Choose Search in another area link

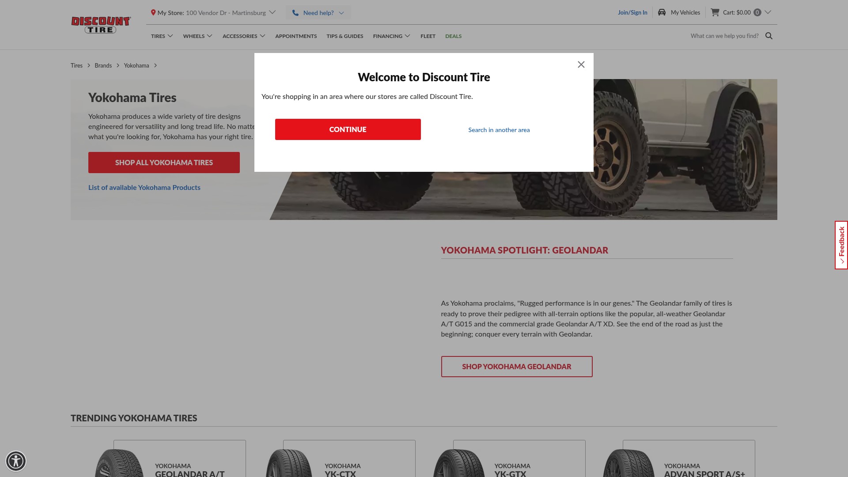pyautogui.click(x=499, y=130)
